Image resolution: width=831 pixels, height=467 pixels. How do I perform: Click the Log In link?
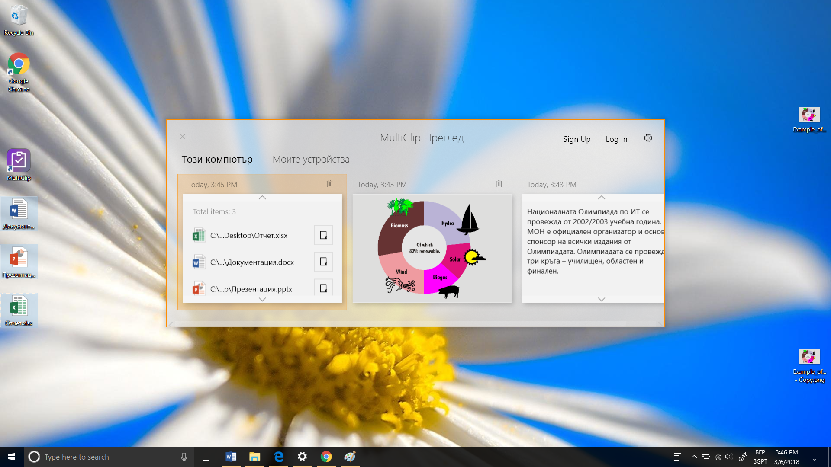pyautogui.click(x=616, y=139)
